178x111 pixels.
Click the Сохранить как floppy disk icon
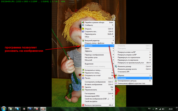[x=83, y=31]
